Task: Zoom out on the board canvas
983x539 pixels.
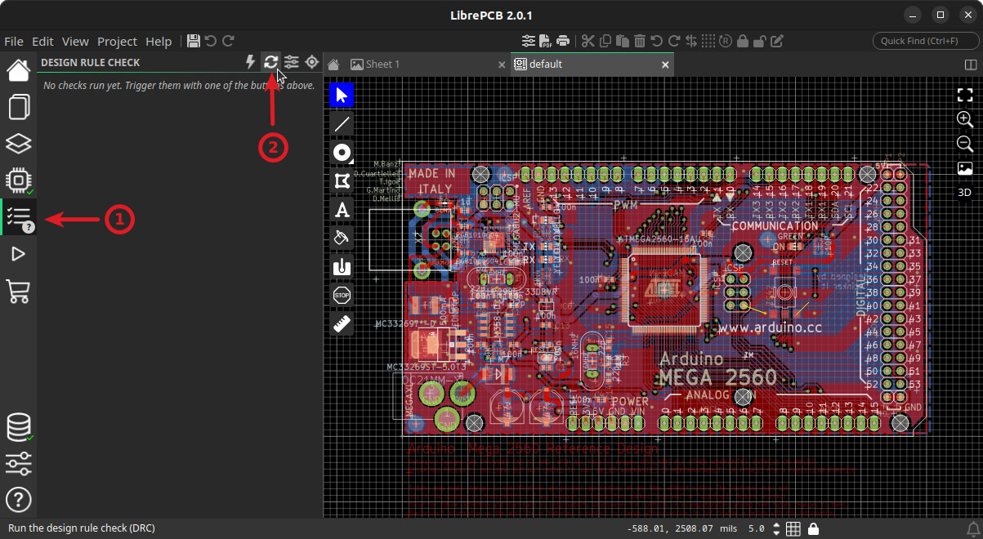Action: 965,144
